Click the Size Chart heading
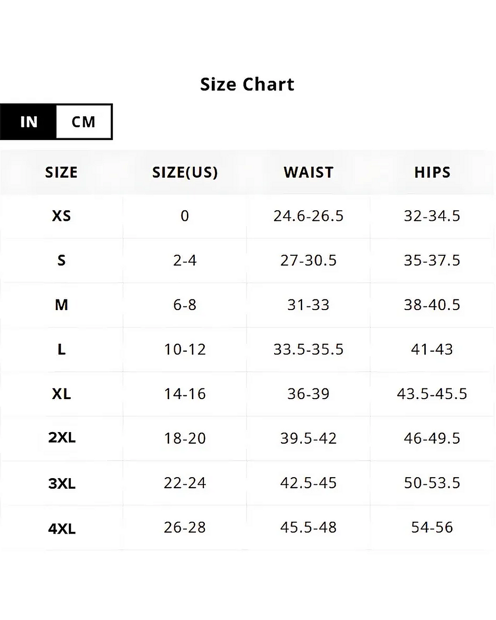Image resolution: width=496 pixels, height=620 pixels. (x=247, y=84)
